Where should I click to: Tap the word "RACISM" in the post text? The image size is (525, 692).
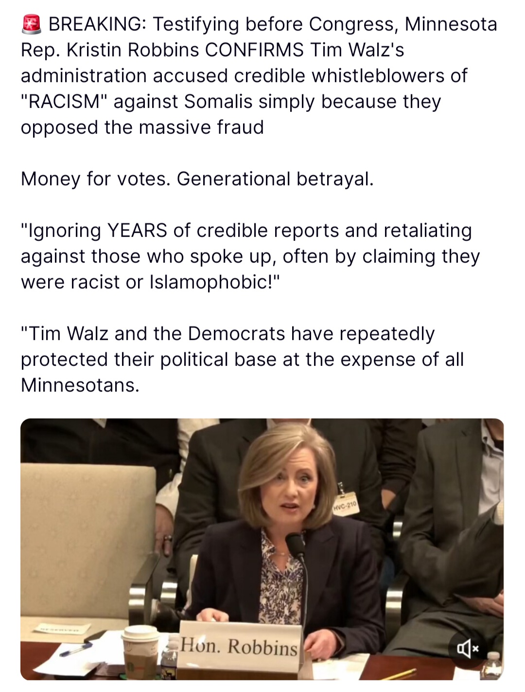[67, 101]
